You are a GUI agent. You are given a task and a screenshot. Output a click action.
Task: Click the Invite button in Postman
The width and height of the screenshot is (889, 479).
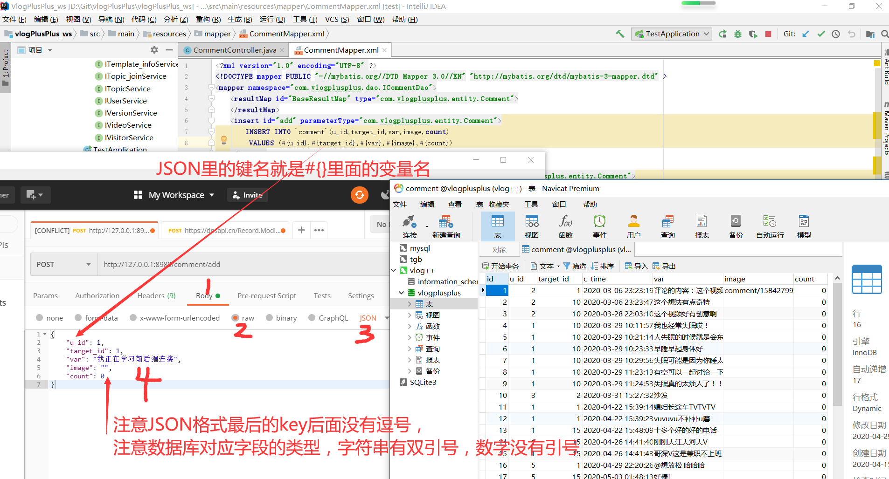coord(248,195)
